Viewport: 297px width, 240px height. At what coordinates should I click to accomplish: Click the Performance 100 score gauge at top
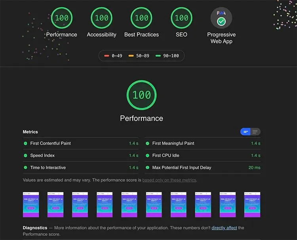click(x=61, y=18)
